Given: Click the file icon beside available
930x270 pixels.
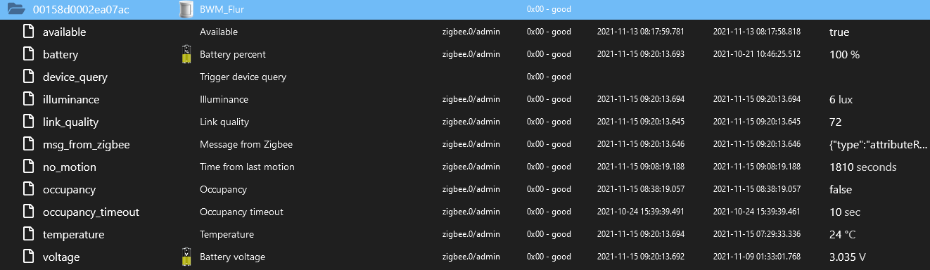Looking at the screenshot, I should click(x=28, y=32).
